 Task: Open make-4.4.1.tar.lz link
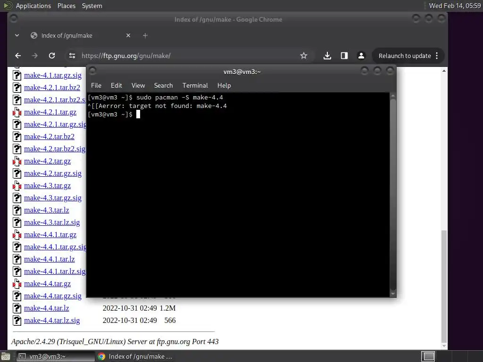49,259
